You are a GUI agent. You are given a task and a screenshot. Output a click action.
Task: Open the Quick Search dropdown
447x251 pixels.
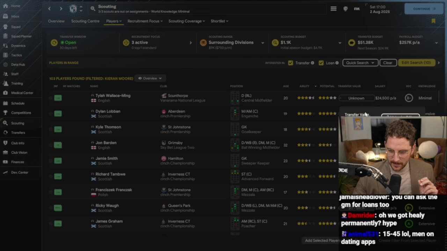(x=360, y=63)
